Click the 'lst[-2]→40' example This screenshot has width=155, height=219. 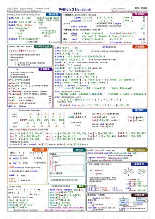136,120
